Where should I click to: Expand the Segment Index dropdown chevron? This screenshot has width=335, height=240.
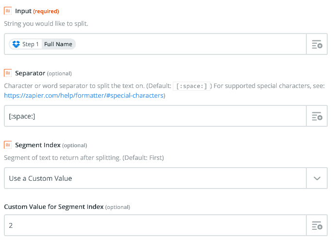317,178
